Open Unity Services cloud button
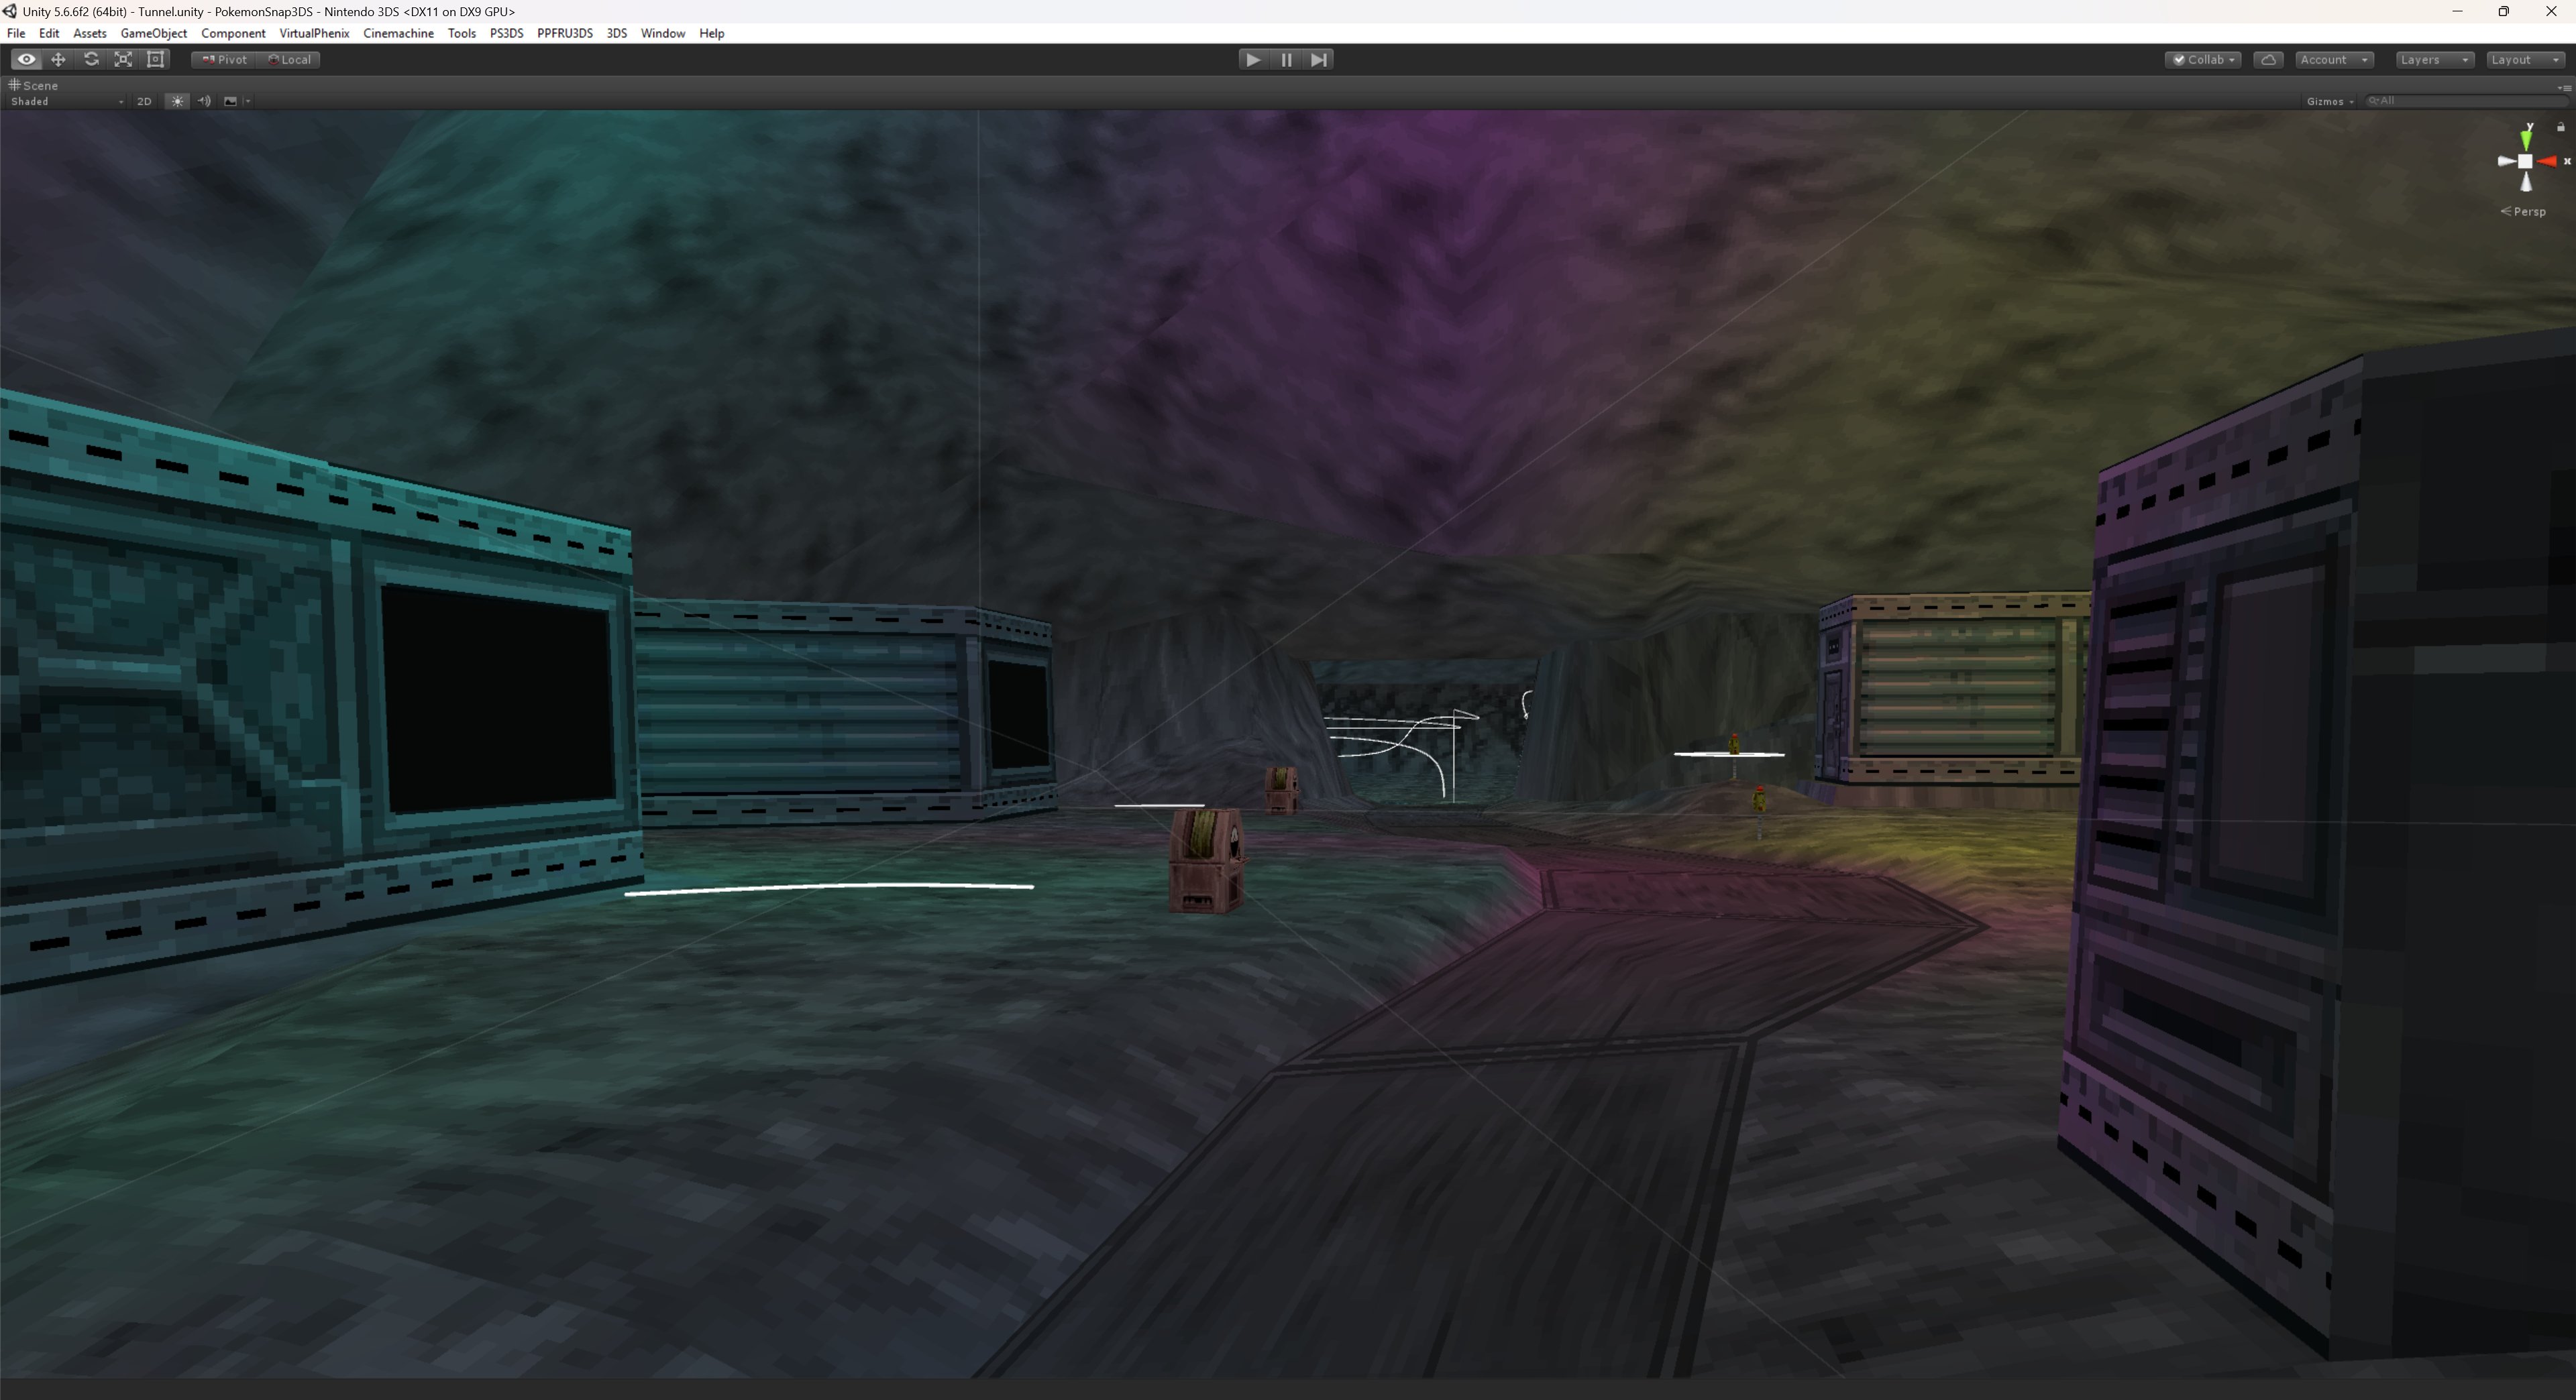This screenshot has width=2576, height=1400. tap(2268, 60)
